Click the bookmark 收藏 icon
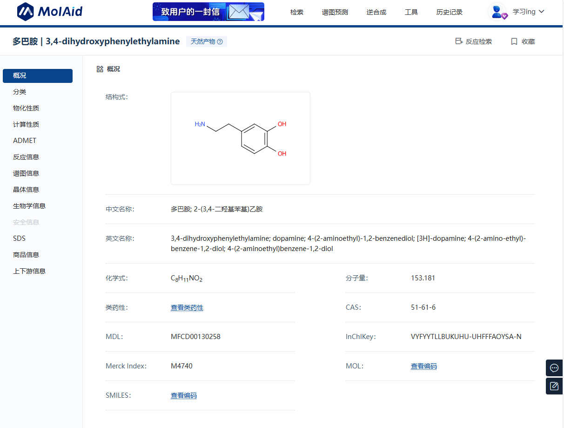This screenshot has height=428, width=564. 514,41
